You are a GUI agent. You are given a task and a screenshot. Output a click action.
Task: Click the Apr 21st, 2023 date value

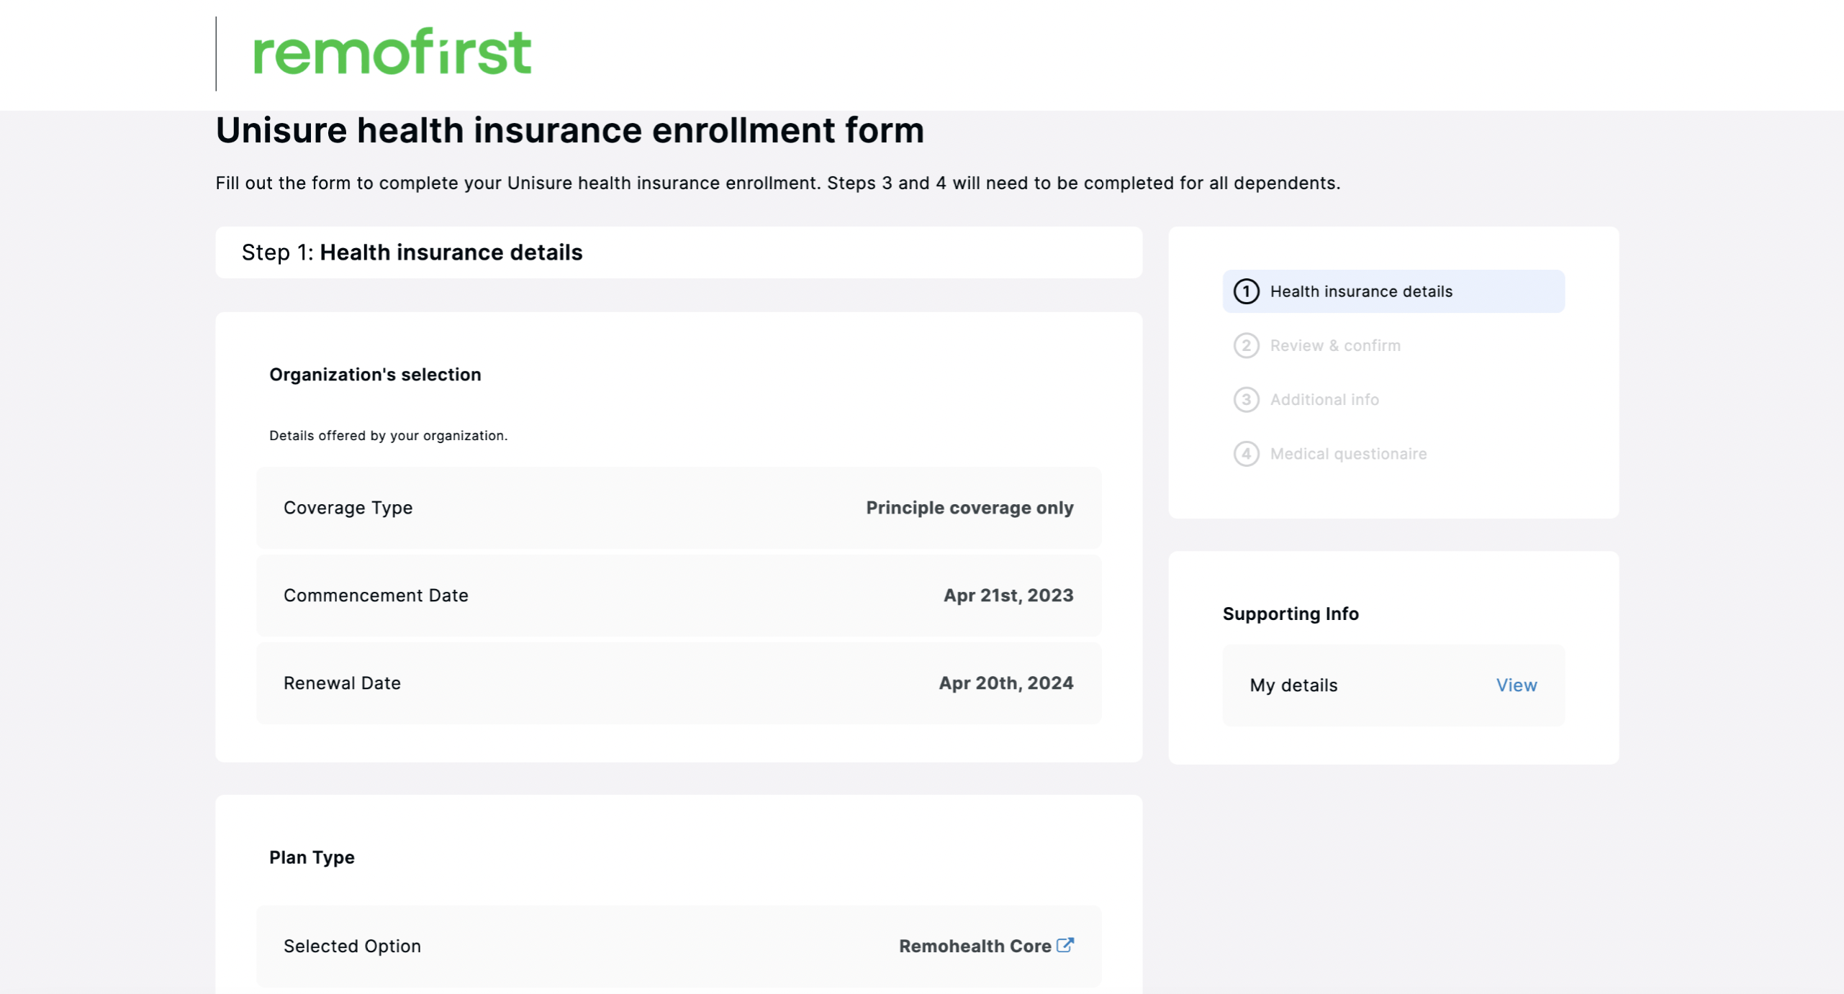click(x=1008, y=596)
